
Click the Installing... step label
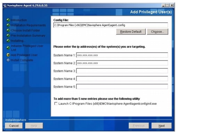pyautogui.click(x=18, y=41)
